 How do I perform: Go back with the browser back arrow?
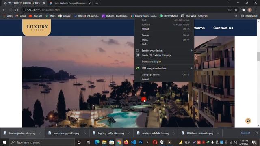(x=4, y=10)
